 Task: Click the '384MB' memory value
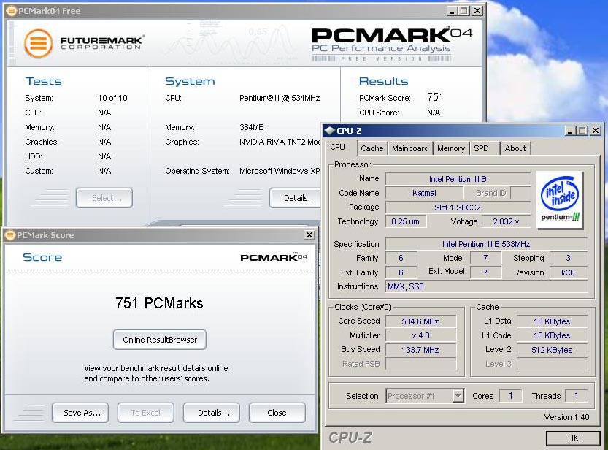click(252, 127)
